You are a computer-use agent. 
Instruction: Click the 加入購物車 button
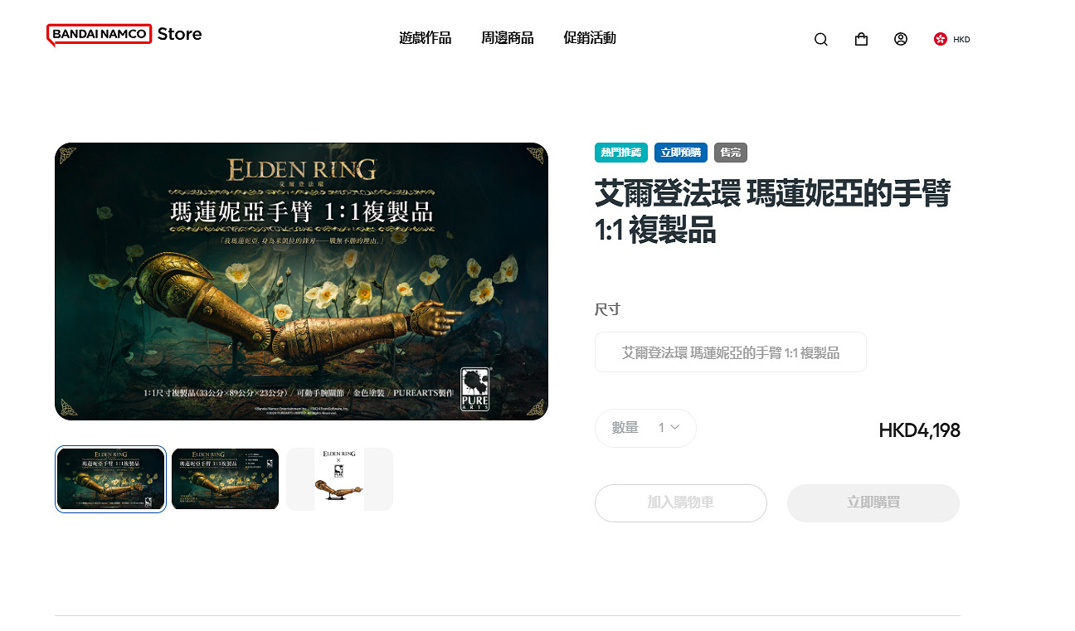coord(681,503)
